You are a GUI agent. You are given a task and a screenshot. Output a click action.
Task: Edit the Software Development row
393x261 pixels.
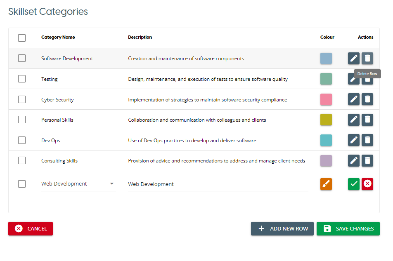coord(354,59)
